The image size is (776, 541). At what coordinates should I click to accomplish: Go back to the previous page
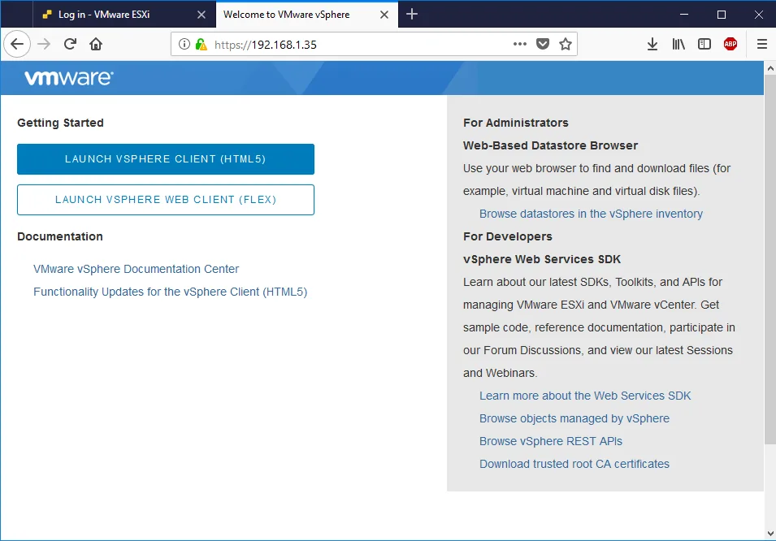pyautogui.click(x=17, y=44)
